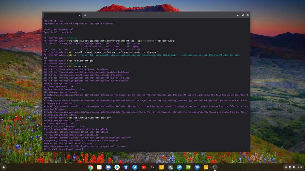Open Google Keep from the shelf
The width and height of the screenshot is (305, 171).
pyautogui.click(x=162, y=167)
